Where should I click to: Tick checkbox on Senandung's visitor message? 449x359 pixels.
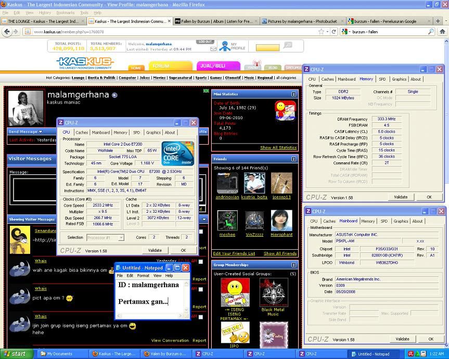tap(201, 232)
